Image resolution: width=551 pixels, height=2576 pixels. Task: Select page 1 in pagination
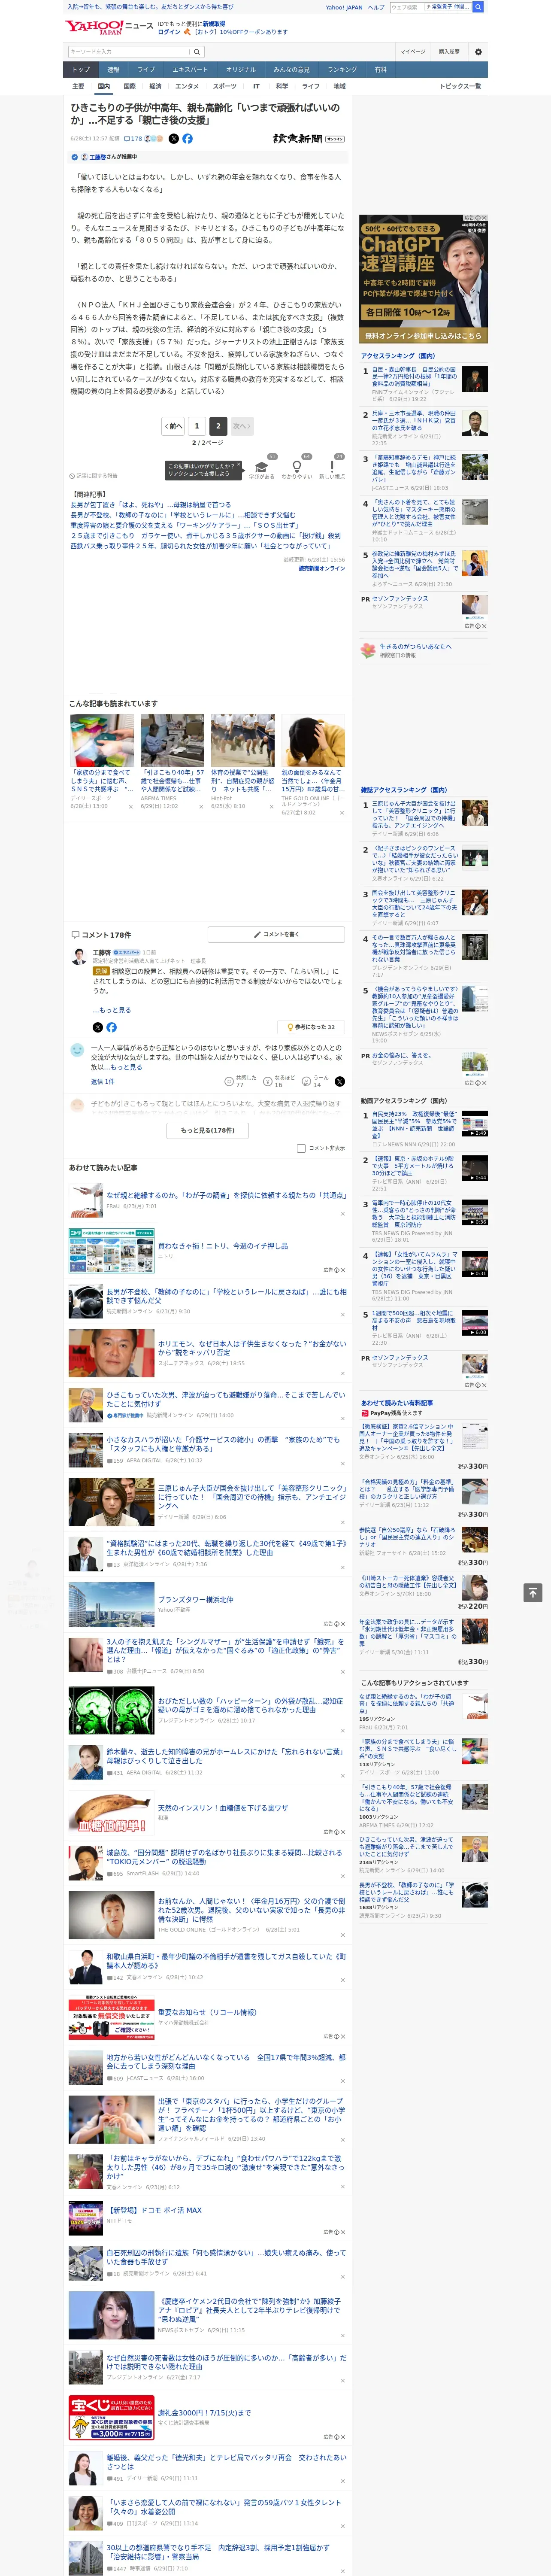[x=196, y=426]
